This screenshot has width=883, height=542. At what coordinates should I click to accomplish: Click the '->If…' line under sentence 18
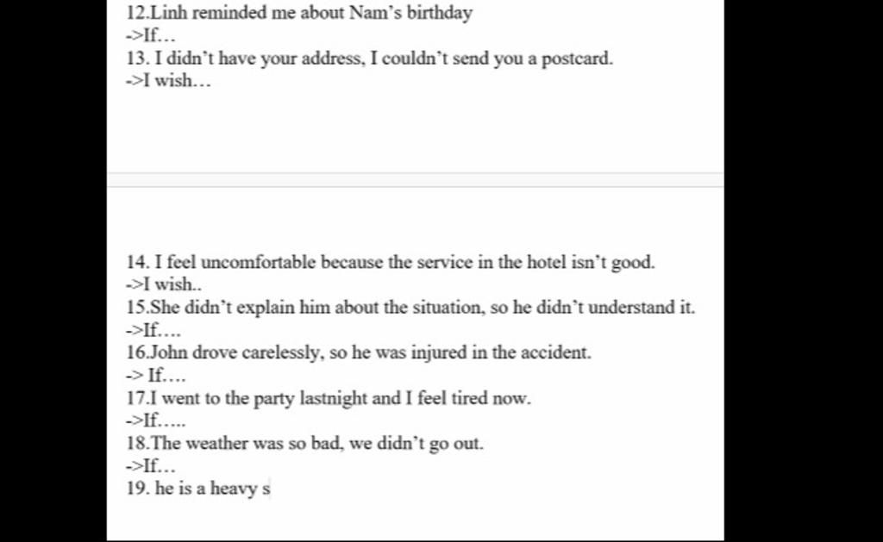tap(151, 466)
